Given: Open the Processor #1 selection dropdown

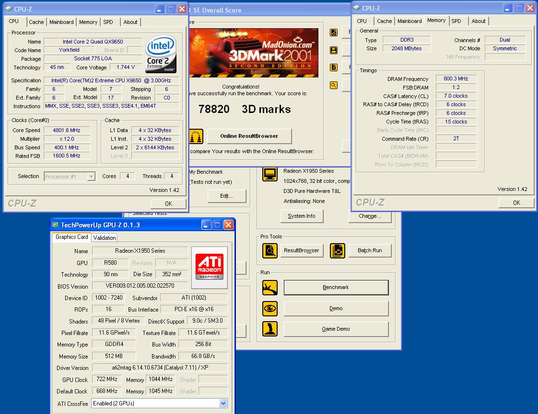Looking at the screenshot, I should click(x=91, y=176).
